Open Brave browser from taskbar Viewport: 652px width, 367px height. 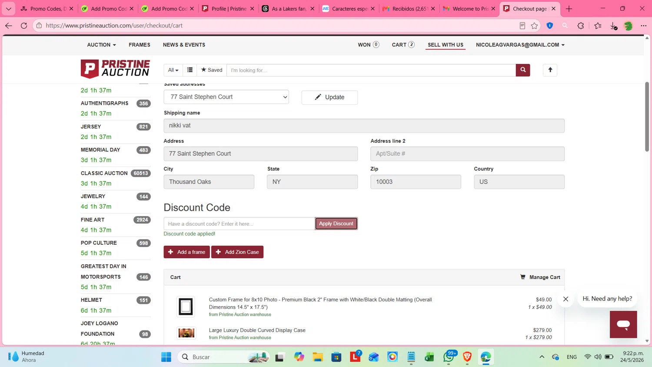(x=467, y=357)
